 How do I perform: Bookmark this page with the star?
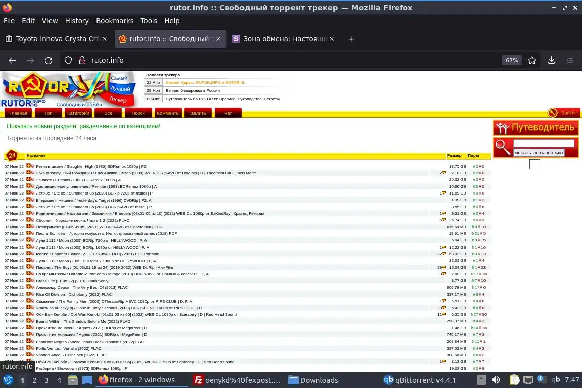point(532,60)
